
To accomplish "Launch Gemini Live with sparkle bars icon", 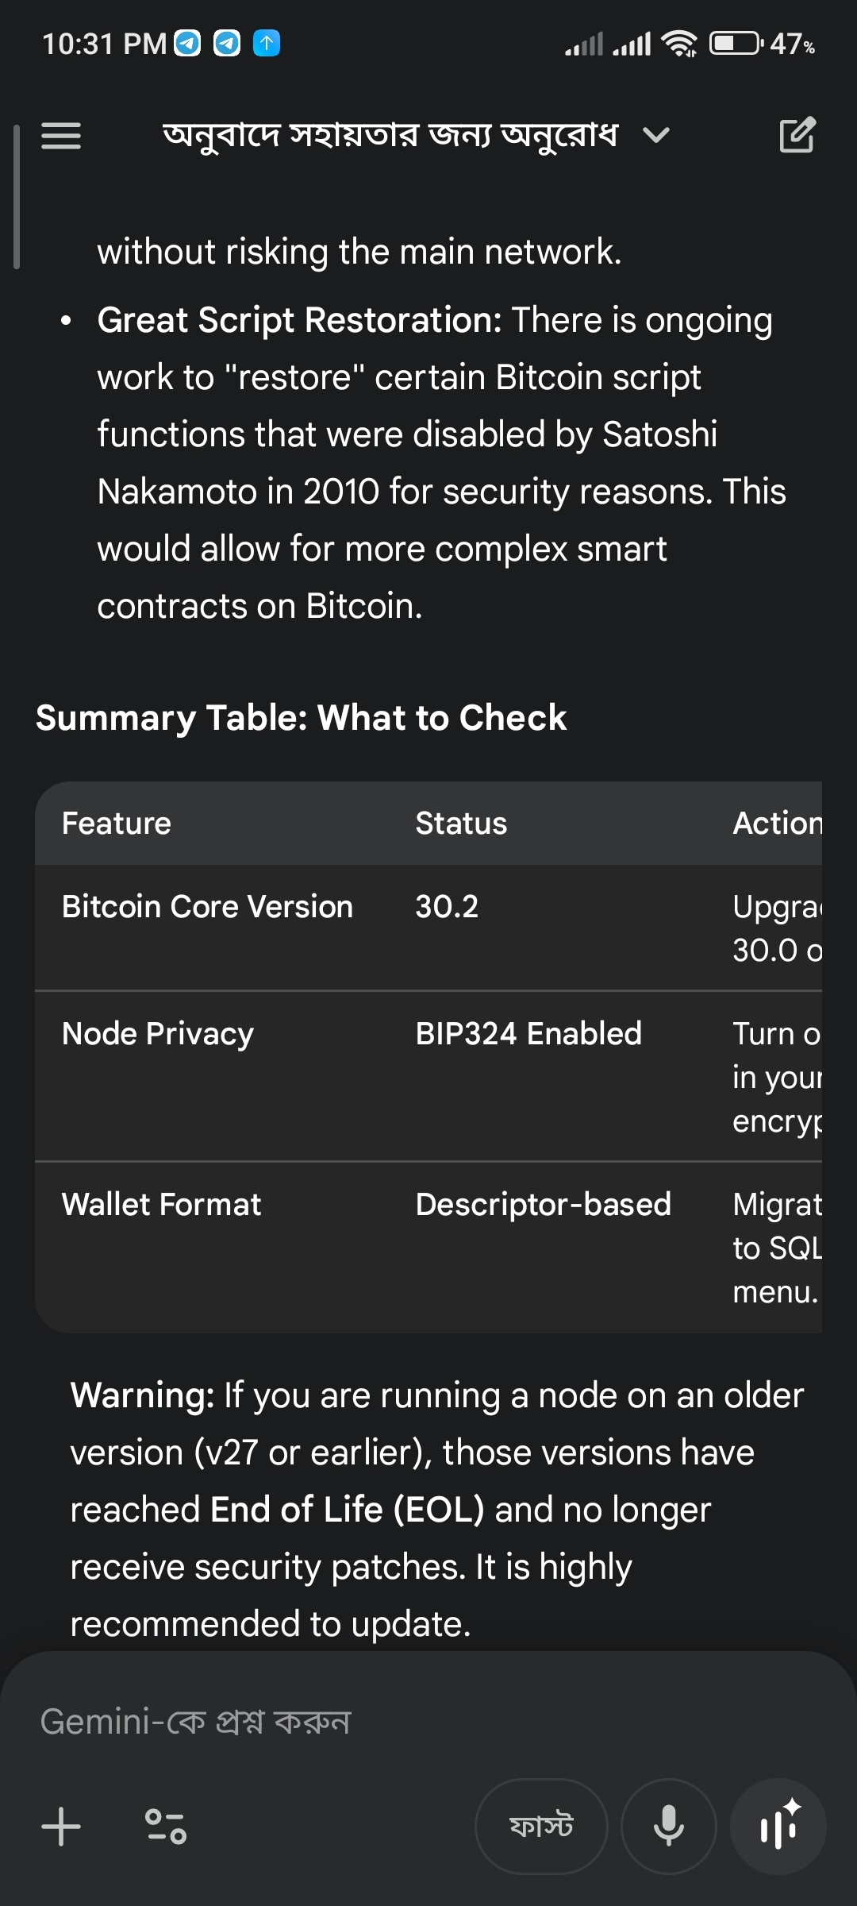I will 778,1826.
